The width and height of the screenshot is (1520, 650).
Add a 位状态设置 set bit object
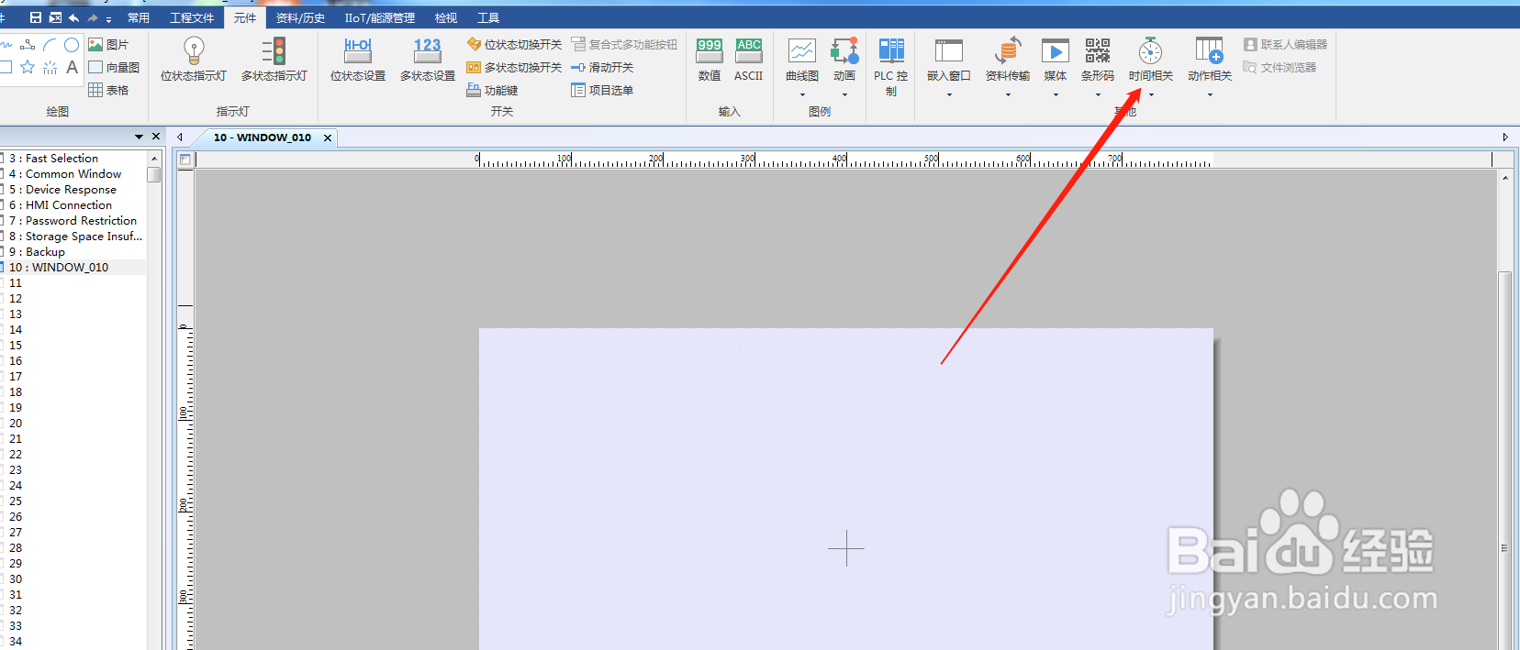(x=358, y=60)
